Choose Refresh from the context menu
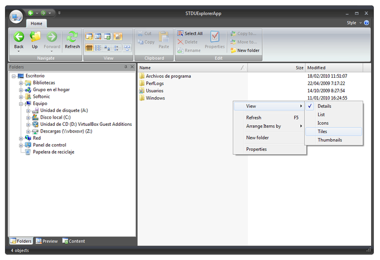The image size is (380, 260). point(269,117)
